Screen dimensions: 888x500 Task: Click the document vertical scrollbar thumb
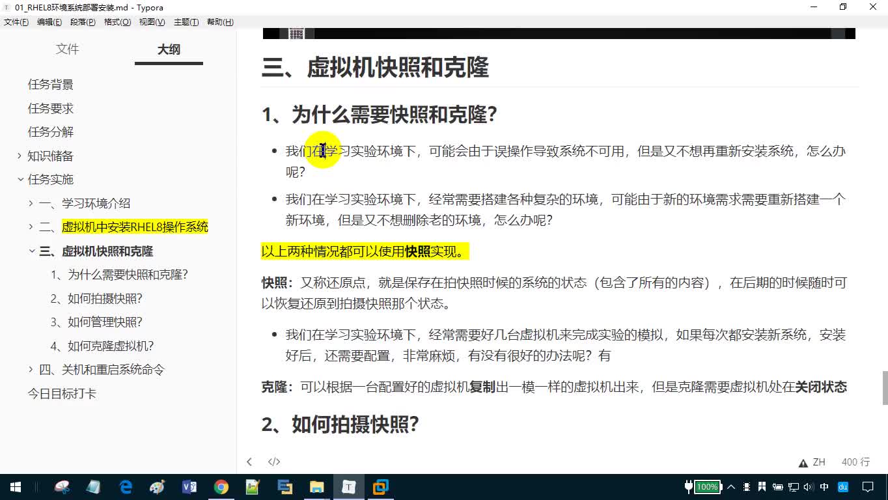pyautogui.click(x=885, y=388)
